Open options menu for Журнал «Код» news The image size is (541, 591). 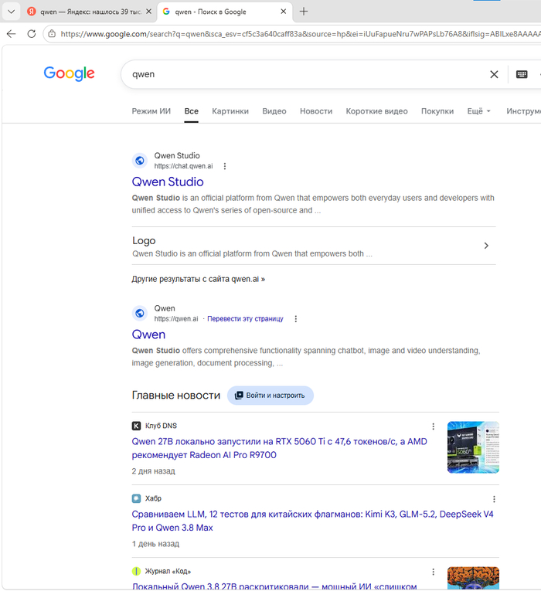click(433, 572)
